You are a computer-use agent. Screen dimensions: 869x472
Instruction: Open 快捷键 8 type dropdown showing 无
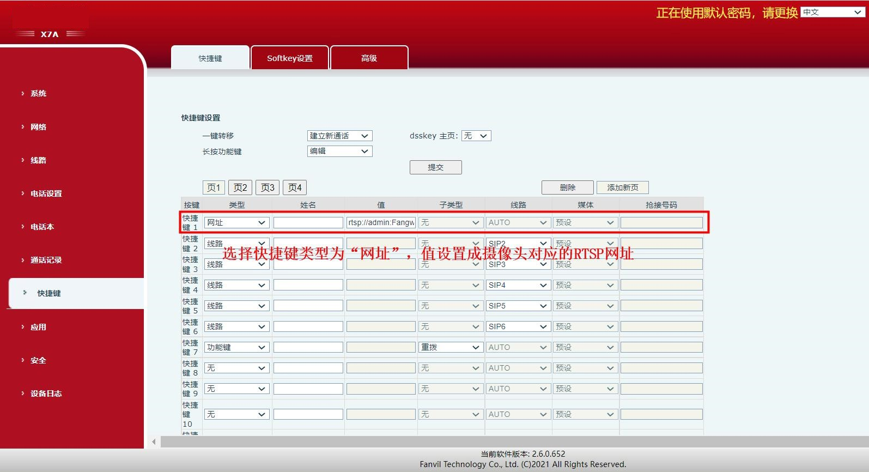236,368
